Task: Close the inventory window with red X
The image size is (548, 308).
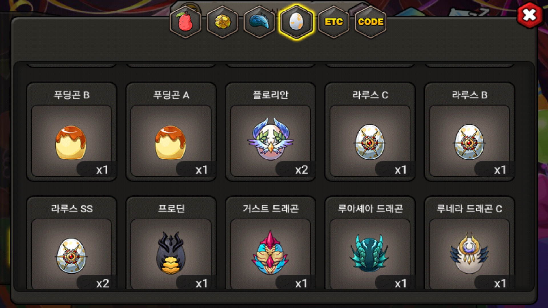Action: [530, 15]
